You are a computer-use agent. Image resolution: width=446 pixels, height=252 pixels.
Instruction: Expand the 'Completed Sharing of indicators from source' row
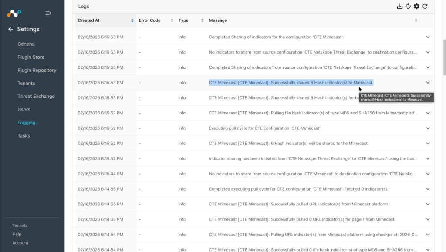pyautogui.click(x=428, y=67)
